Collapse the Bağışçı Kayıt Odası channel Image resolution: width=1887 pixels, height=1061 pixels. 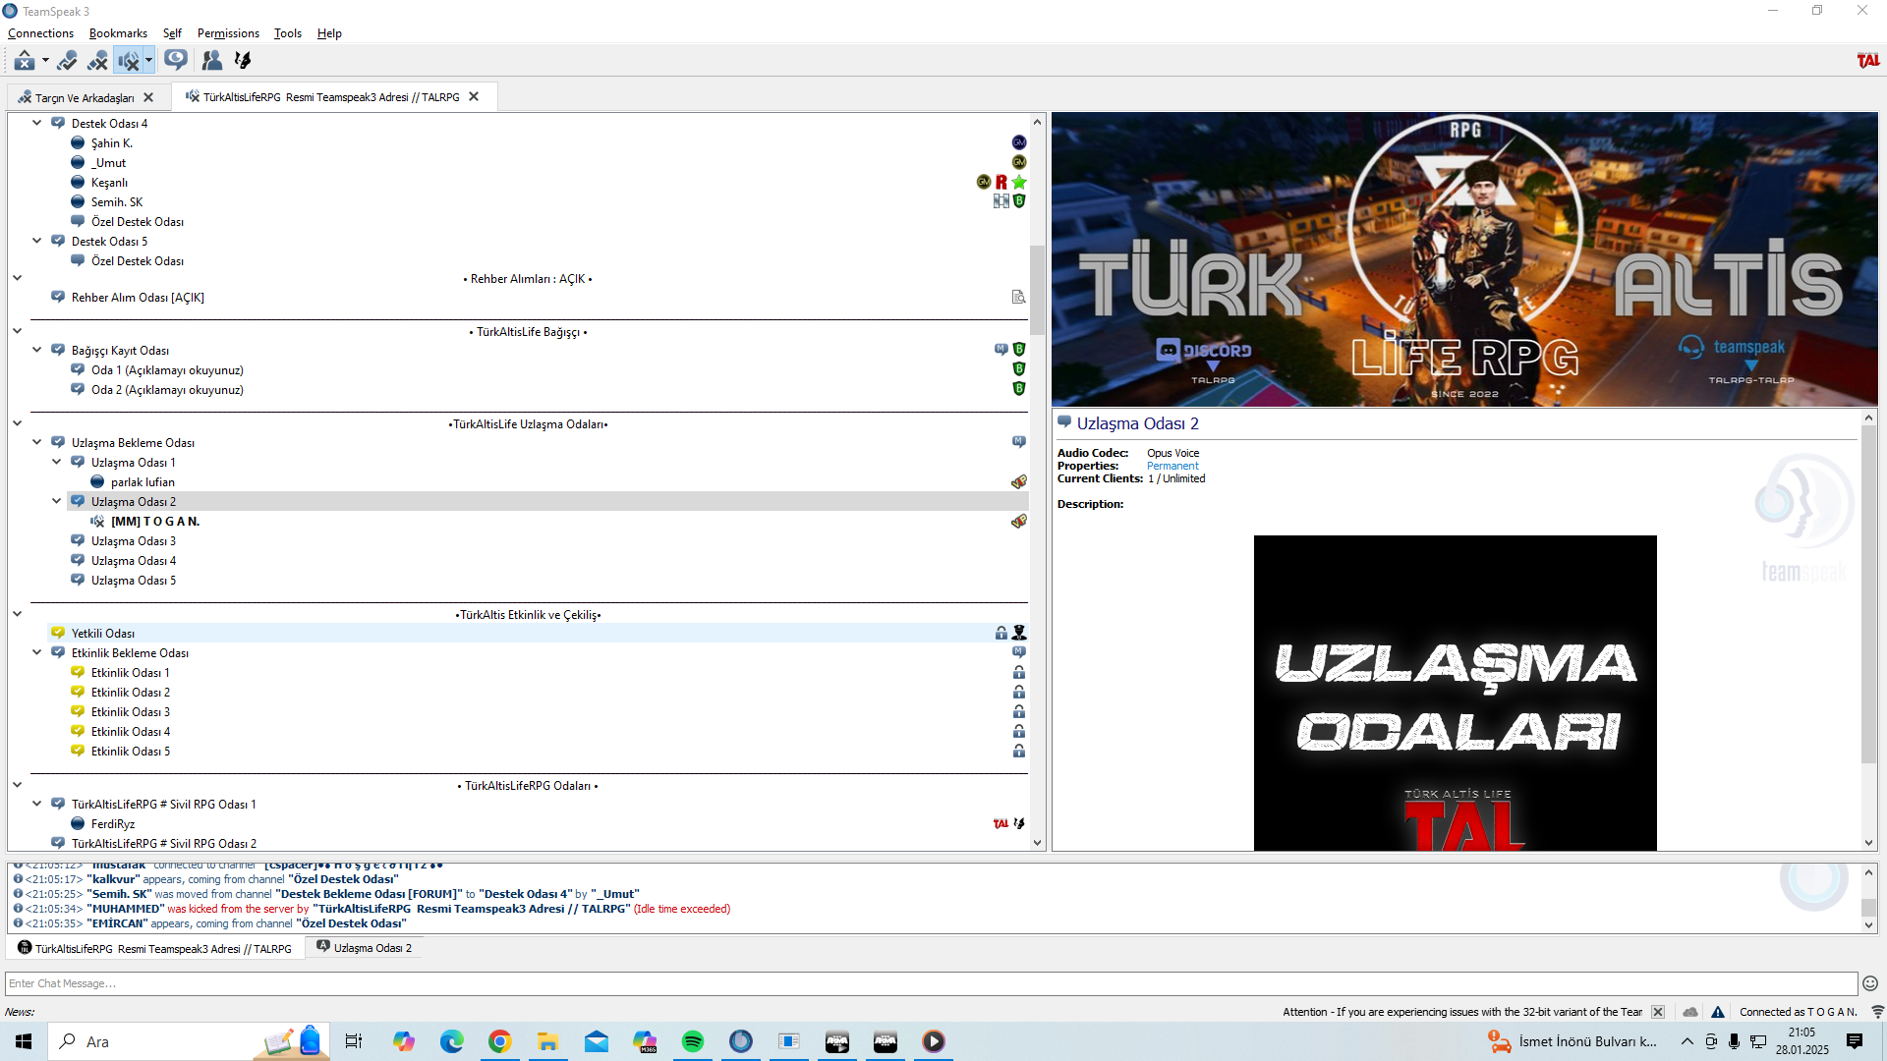click(37, 350)
